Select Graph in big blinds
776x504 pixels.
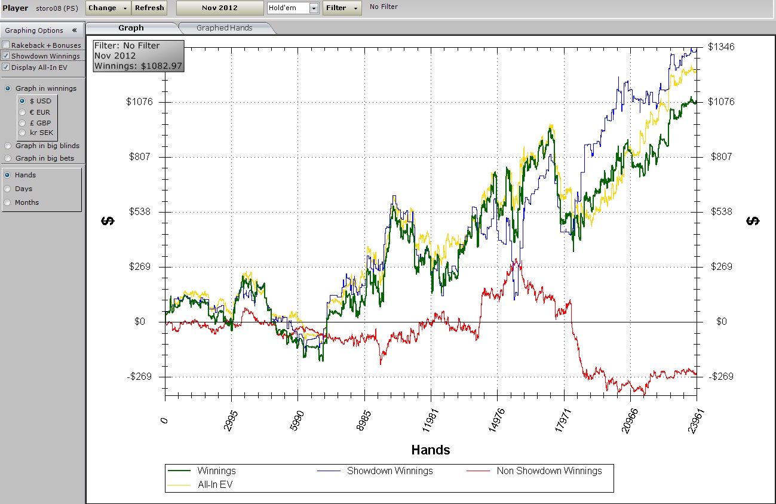pyautogui.click(x=8, y=146)
